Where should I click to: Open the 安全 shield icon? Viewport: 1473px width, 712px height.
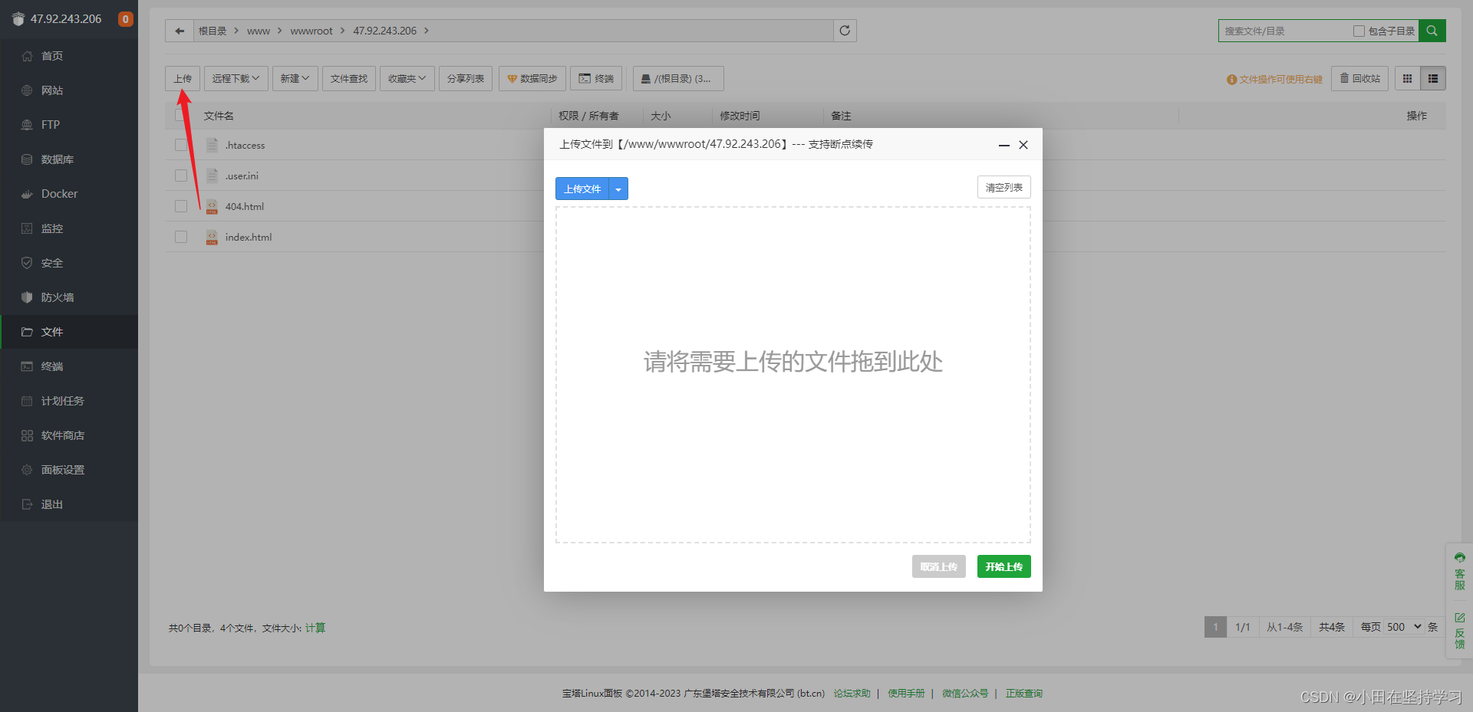click(x=27, y=263)
